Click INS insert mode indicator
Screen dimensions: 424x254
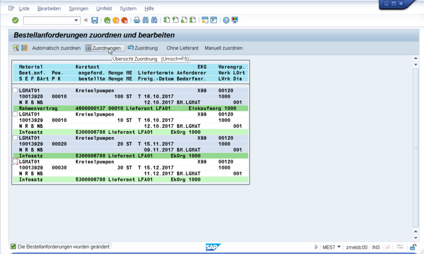[376, 247]
